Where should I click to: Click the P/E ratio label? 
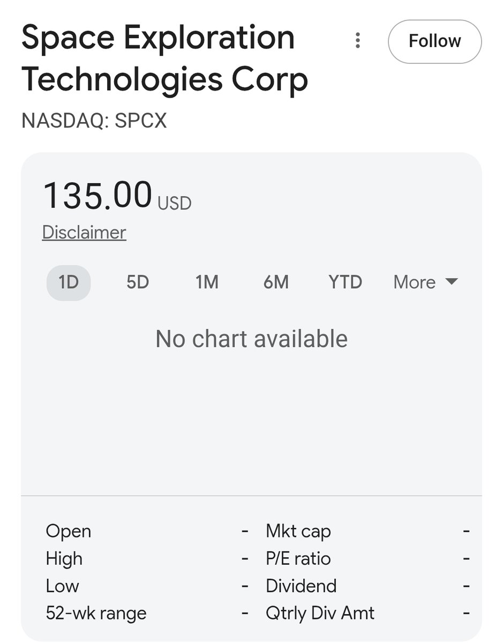point(298,559)
